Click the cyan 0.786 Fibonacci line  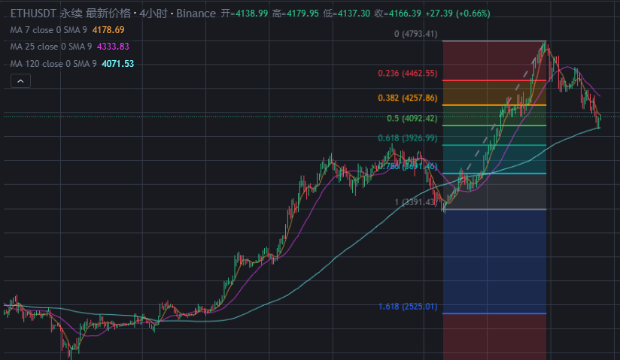tap(494, 174)
